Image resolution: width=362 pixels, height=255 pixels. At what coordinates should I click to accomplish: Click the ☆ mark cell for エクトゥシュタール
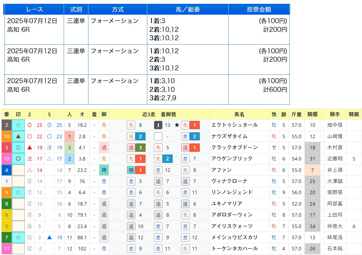coord(18,125)
